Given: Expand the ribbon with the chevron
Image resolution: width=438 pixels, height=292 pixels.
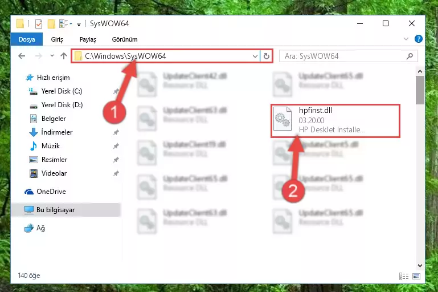Looking at the screenshot, I should click(x=406, y=39).
